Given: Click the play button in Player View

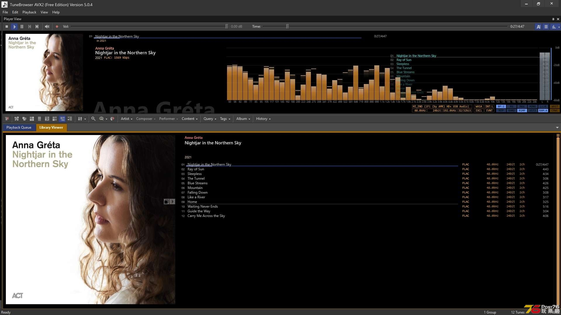Looking at the screenshot, I should click(x=14, y=27).
